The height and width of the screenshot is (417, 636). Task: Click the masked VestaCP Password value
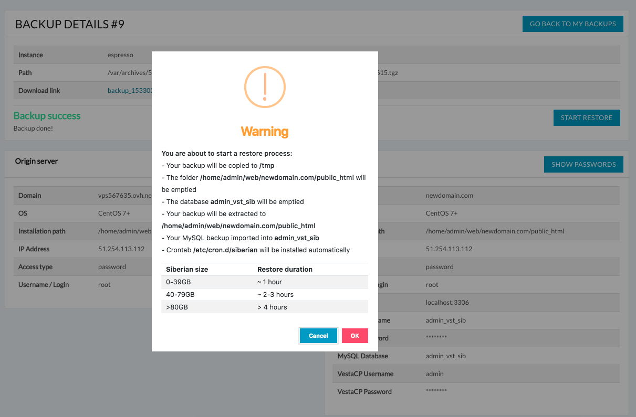[436, 392]
